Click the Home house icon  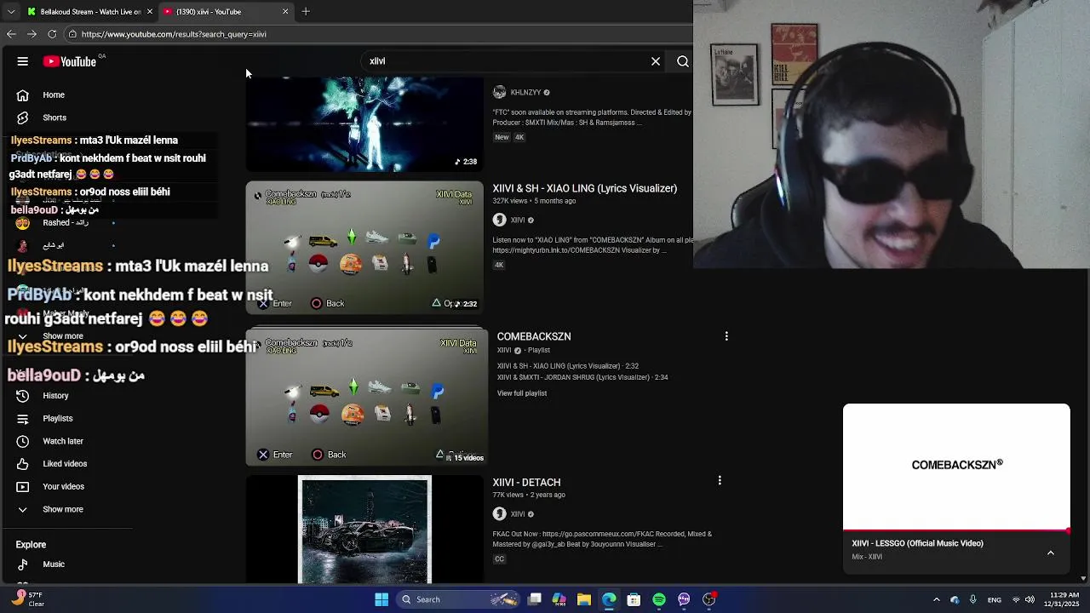click(x=23, y=95)
